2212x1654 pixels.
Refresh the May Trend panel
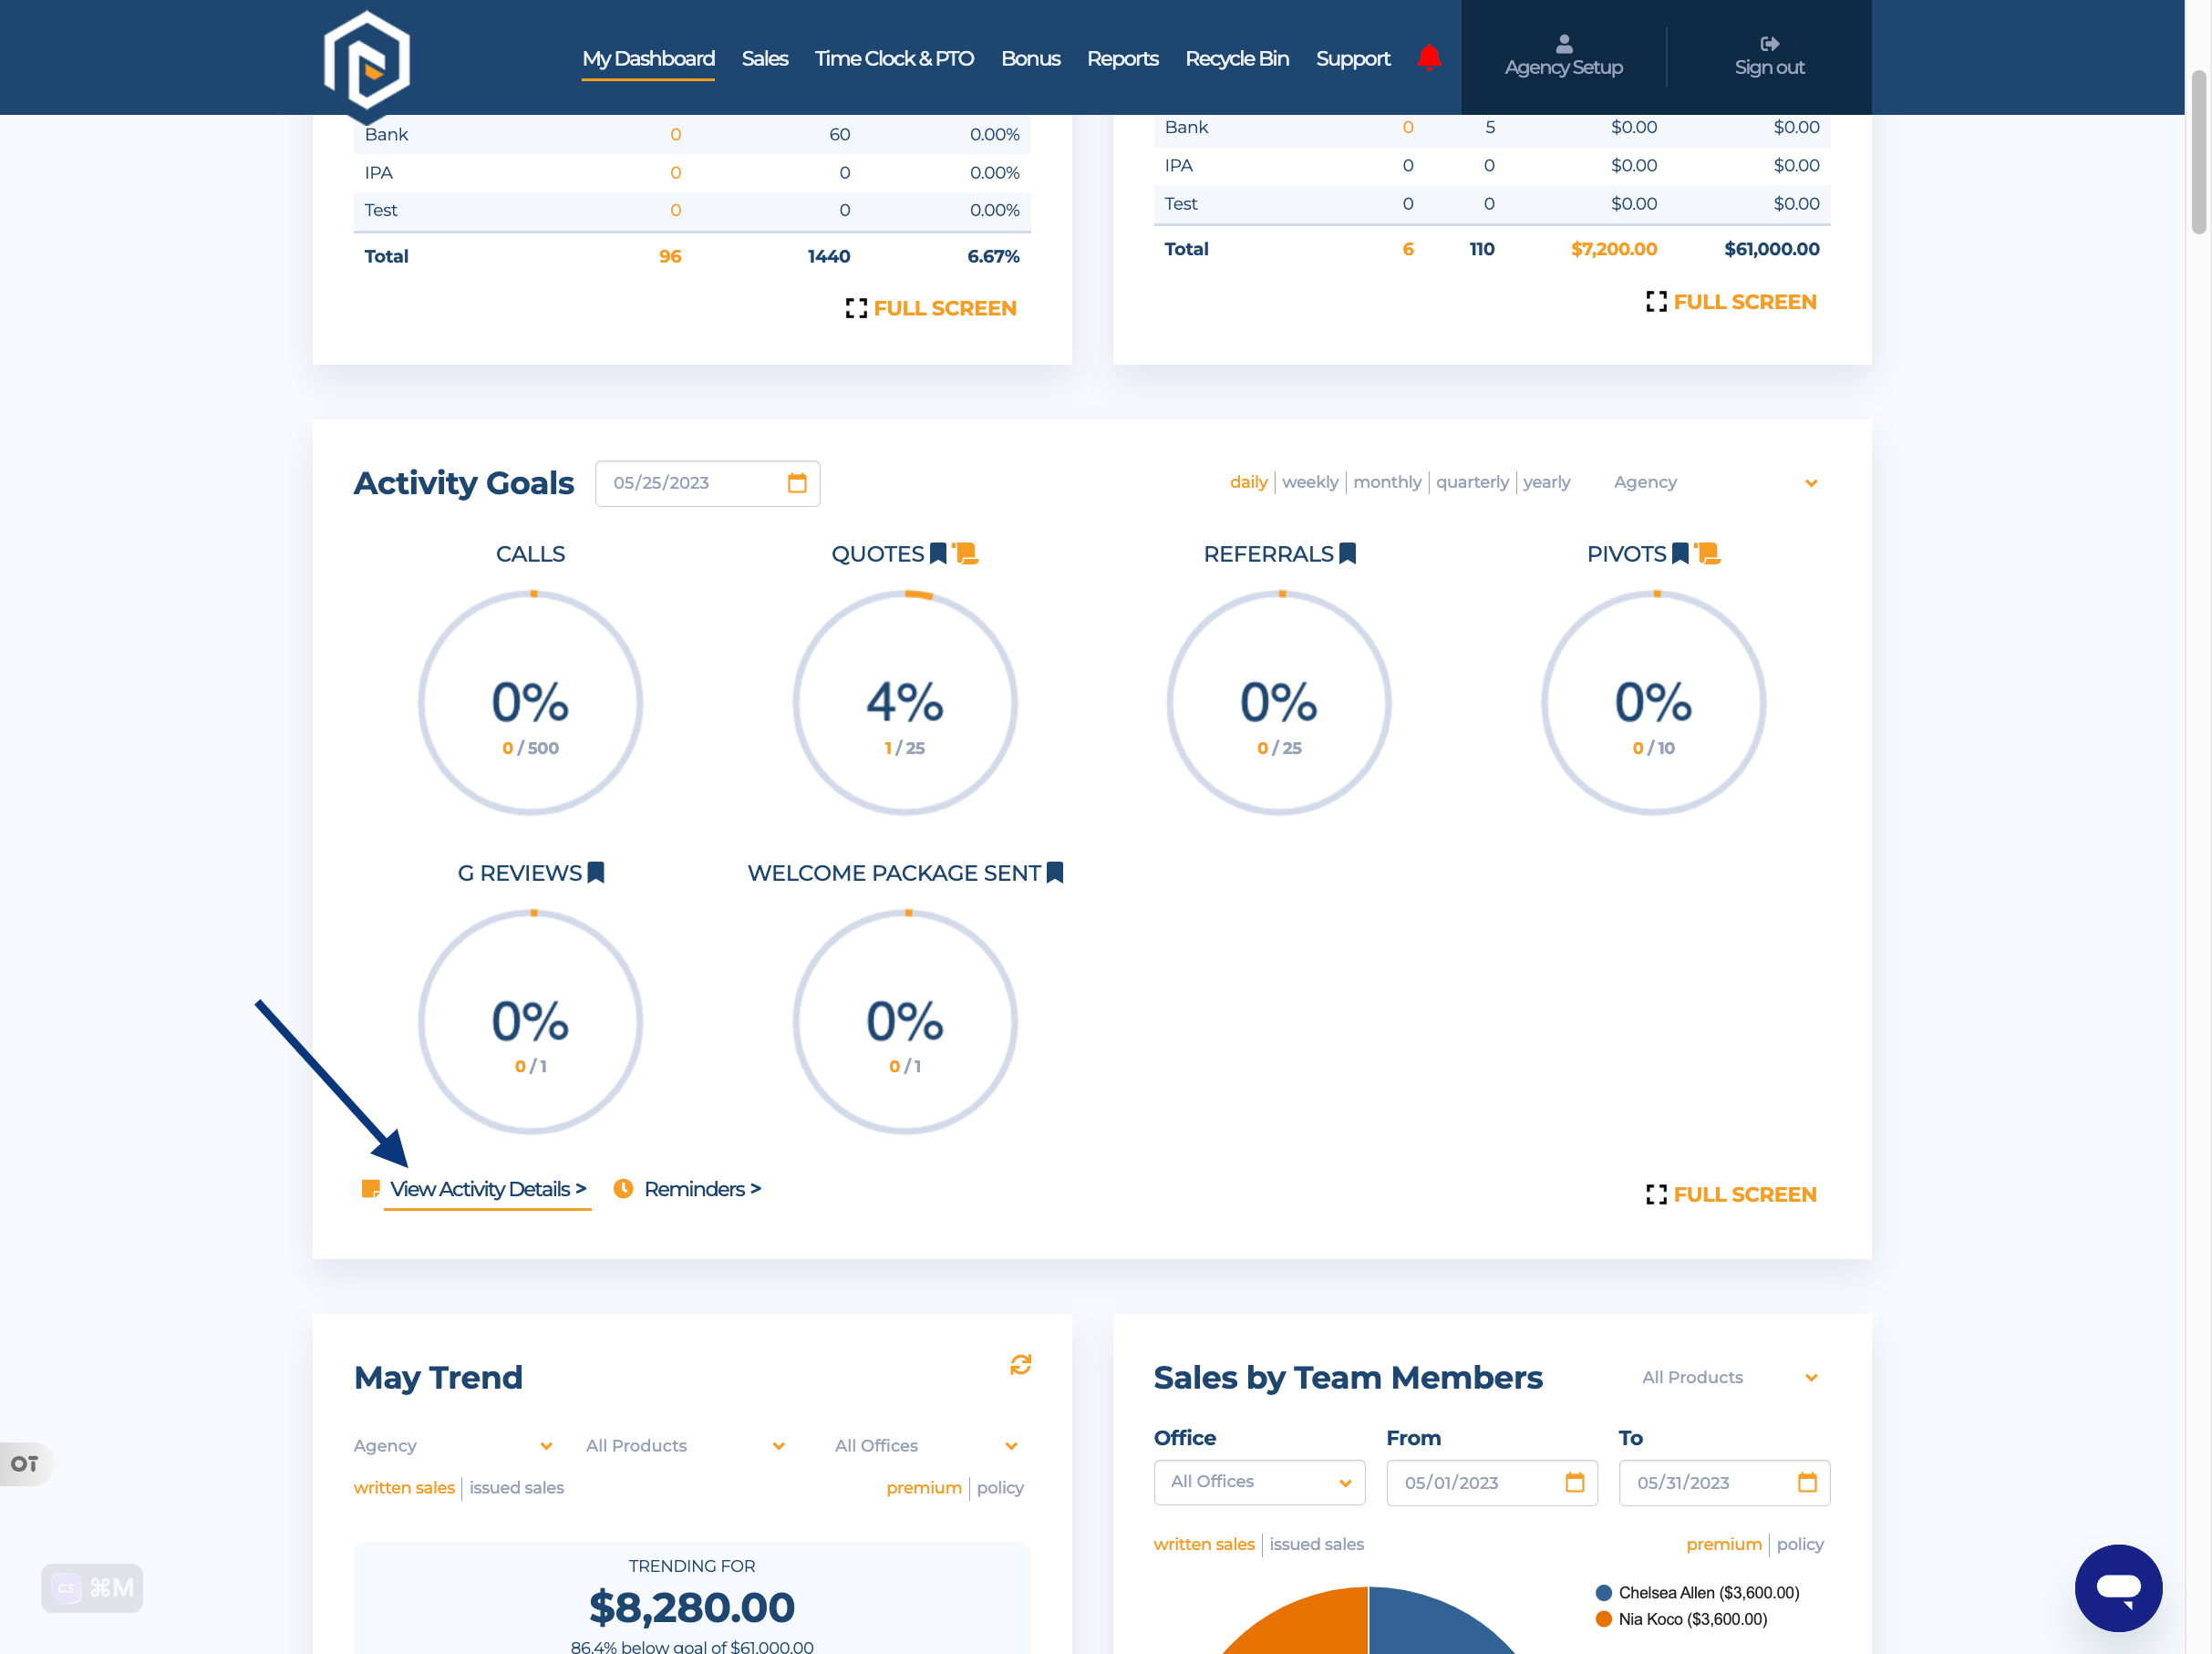click(1020, 1365)
